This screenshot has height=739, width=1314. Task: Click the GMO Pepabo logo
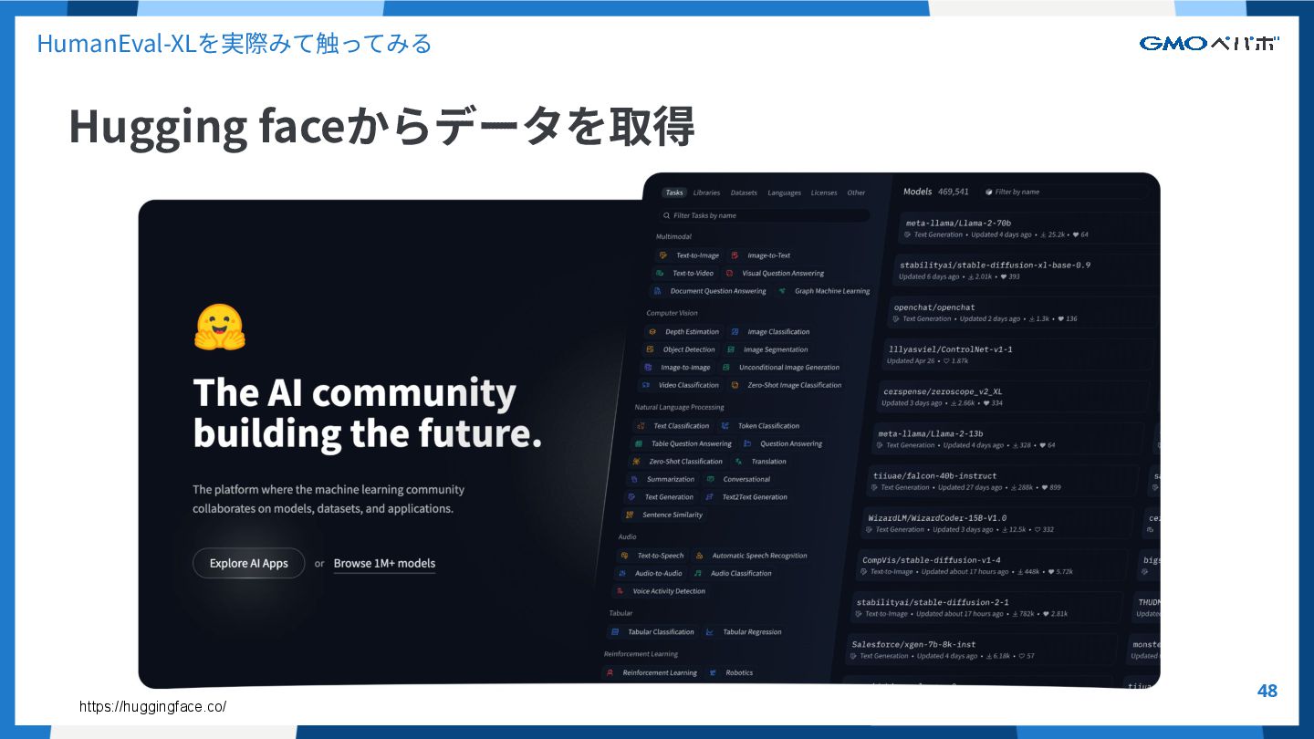tap(1209, 43)
